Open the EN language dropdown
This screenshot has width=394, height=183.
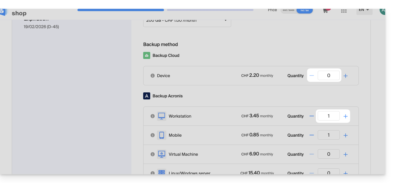[x=364, y=11]
